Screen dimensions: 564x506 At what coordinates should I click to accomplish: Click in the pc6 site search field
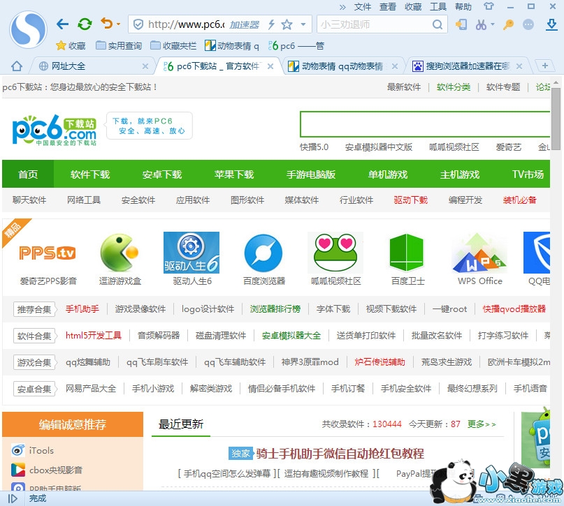[x=424, y=125]
